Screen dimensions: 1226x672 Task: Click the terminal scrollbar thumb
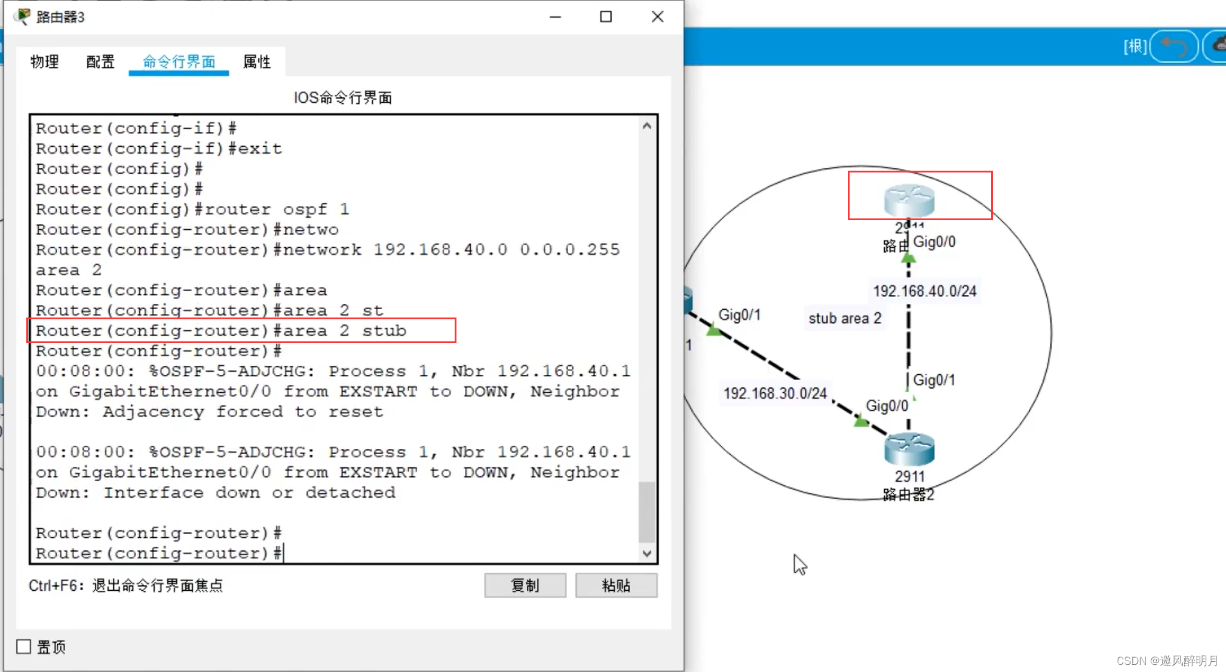pyautogui.click(x=646, y=511)
